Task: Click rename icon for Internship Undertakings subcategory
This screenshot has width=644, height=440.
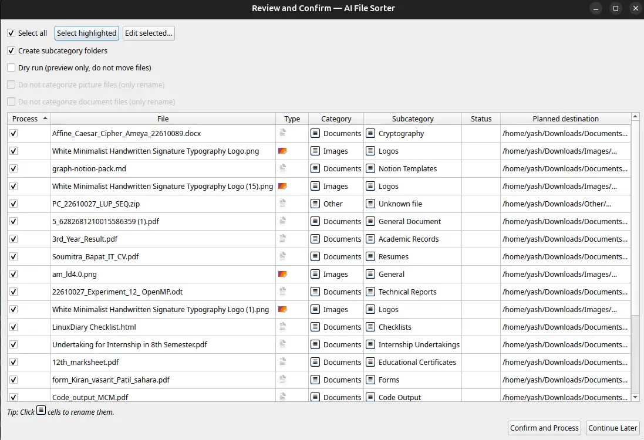Action: (370, 345)
